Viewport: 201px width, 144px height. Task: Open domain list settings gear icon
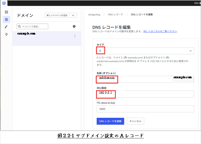tap(74, 26)
